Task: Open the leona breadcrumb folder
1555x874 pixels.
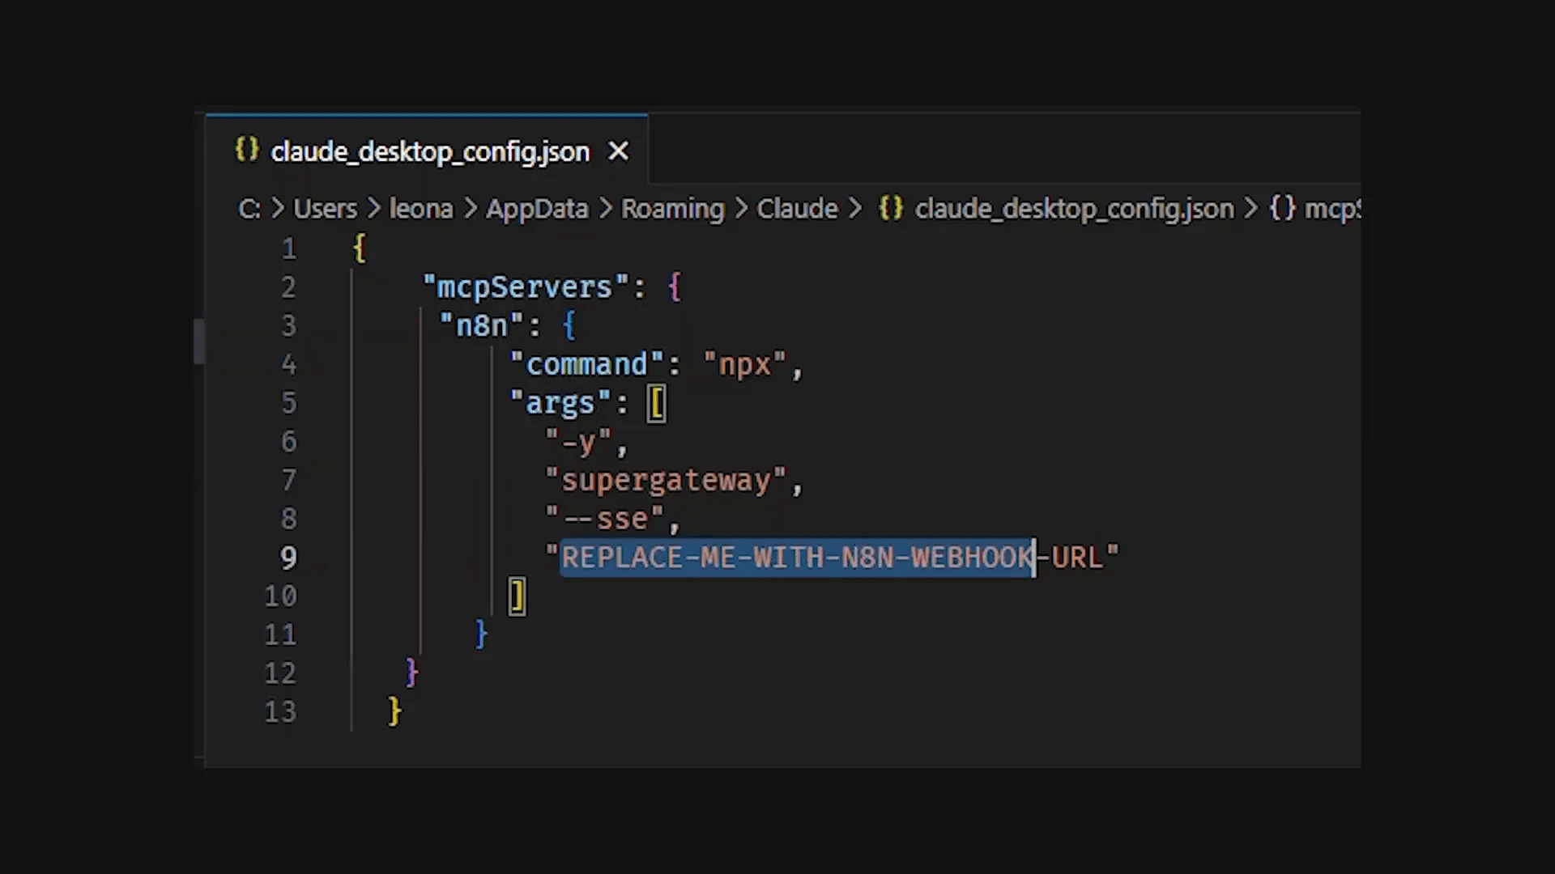Action: coord(421,209)
